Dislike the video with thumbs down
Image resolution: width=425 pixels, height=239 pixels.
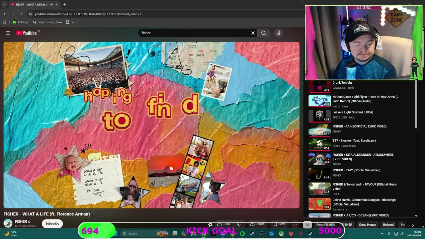point(239,224)
